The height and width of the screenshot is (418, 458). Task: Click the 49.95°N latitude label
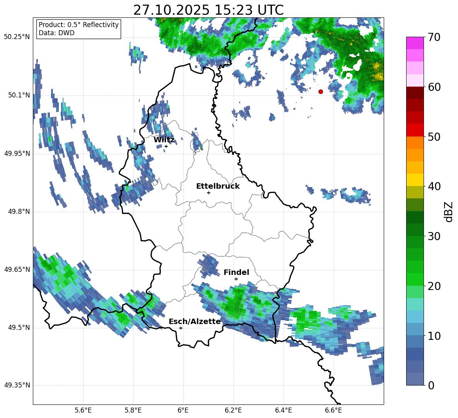(x=17, y=154)
